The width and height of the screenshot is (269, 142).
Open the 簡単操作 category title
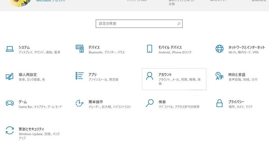pos(96,102)
